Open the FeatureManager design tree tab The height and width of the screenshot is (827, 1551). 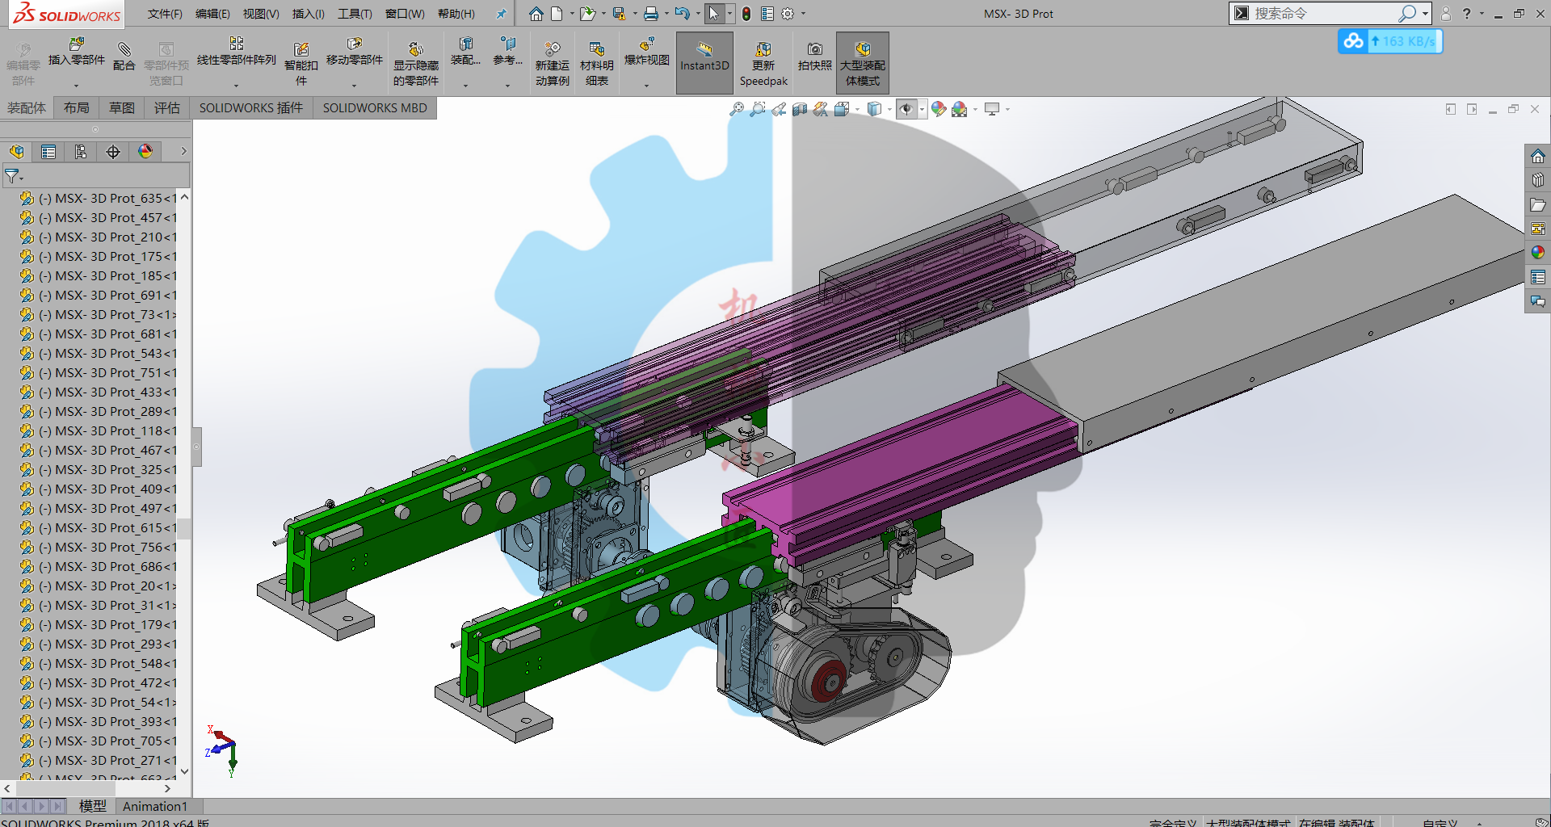click(x=17, y=152)
